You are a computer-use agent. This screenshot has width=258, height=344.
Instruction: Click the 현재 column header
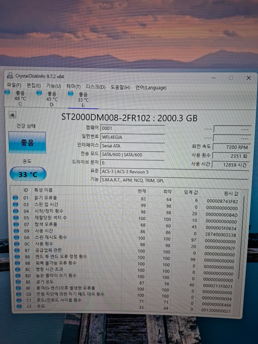pyautogui.click(x=142, y=191)
